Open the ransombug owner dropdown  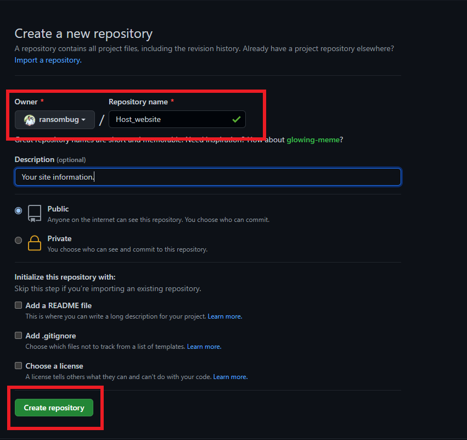[x=55, y=119]
